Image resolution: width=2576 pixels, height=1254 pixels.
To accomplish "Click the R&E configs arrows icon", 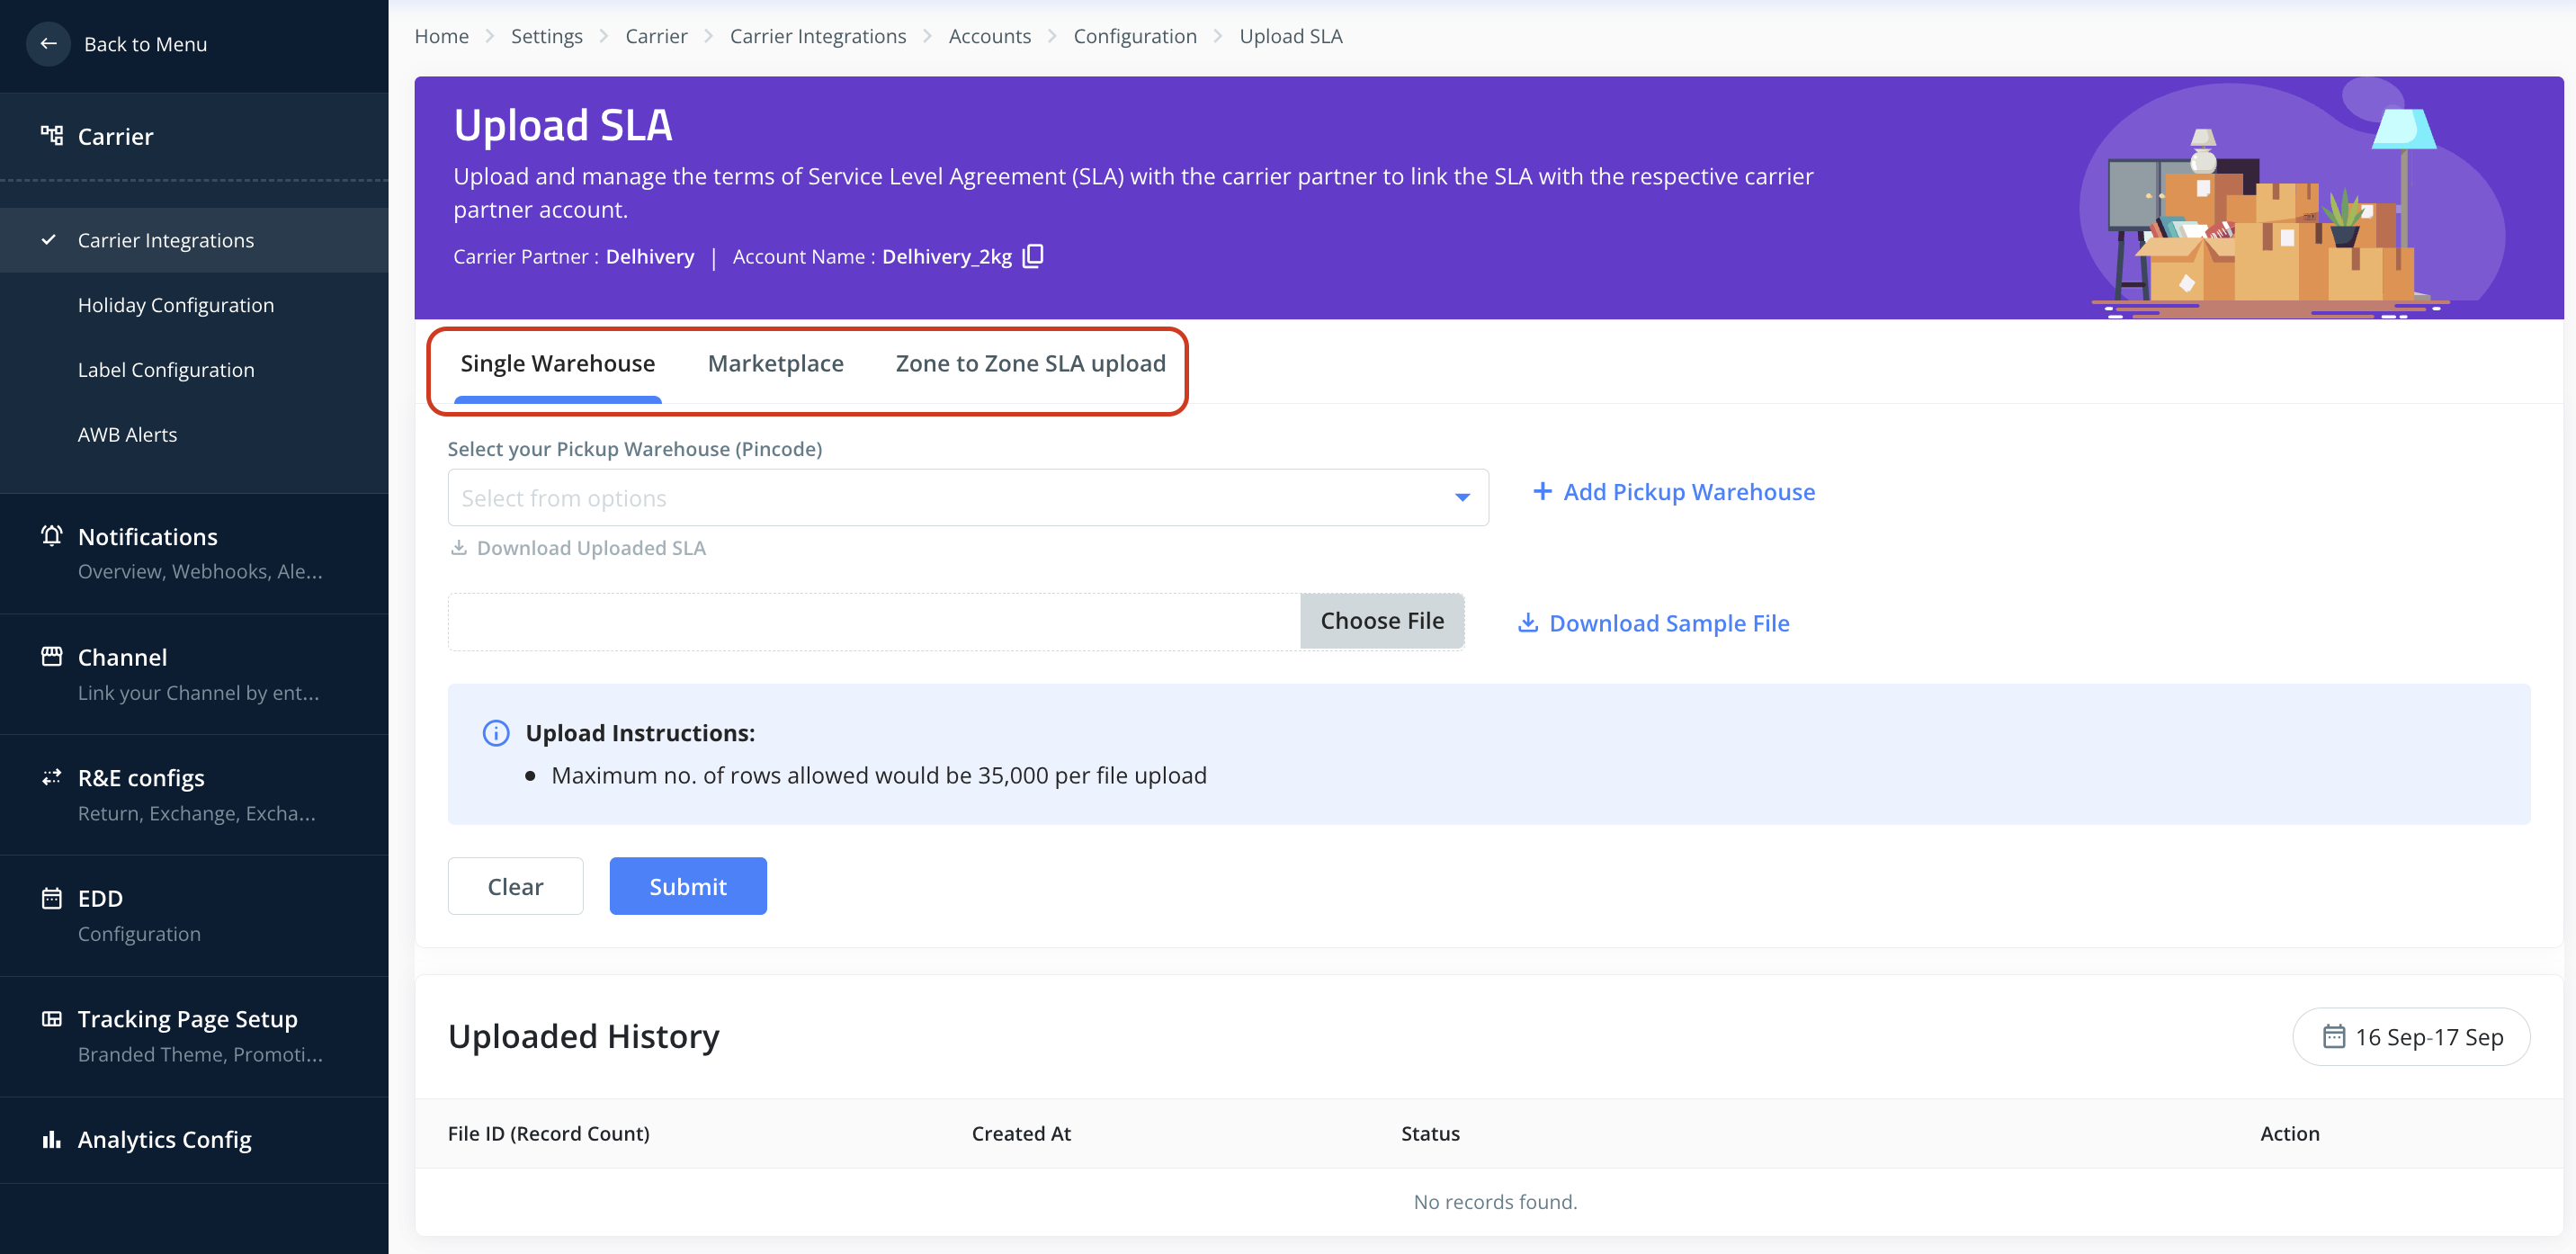I will [x=52, y=777].
